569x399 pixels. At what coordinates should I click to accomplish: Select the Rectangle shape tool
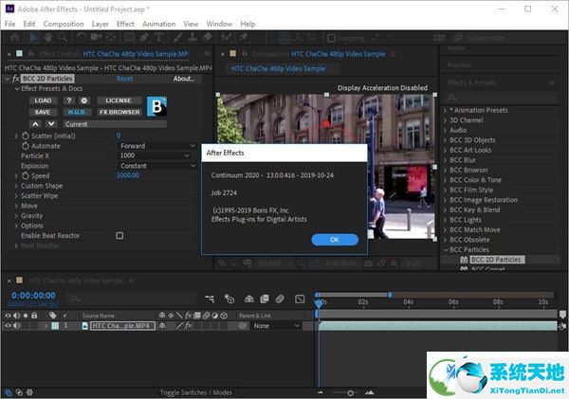tap(129, 38)
